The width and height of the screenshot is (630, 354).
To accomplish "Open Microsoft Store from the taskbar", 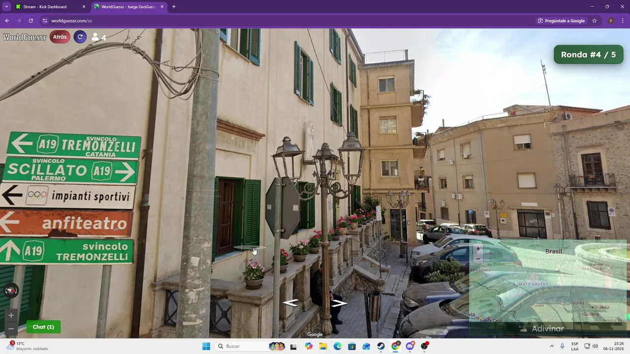I will pos(352,346).
